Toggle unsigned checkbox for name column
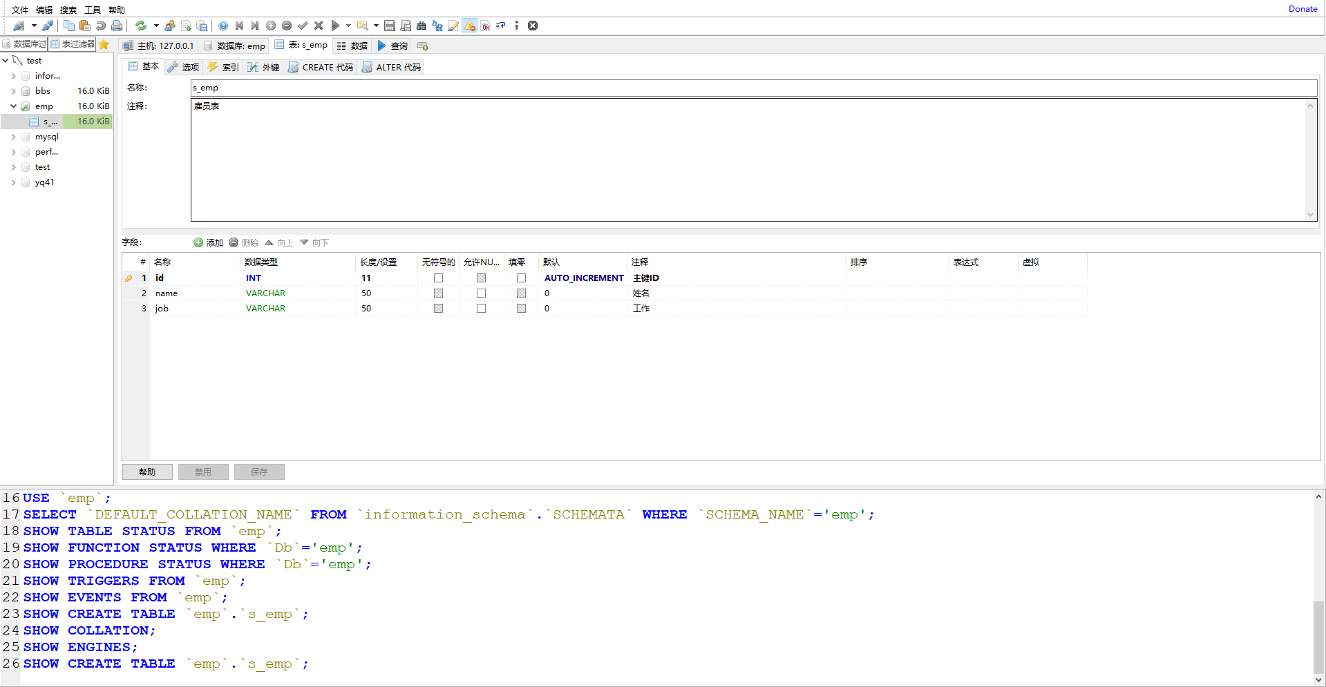Image resolution: width=1326 pixels, height=687 pixels. pos(438,293)
